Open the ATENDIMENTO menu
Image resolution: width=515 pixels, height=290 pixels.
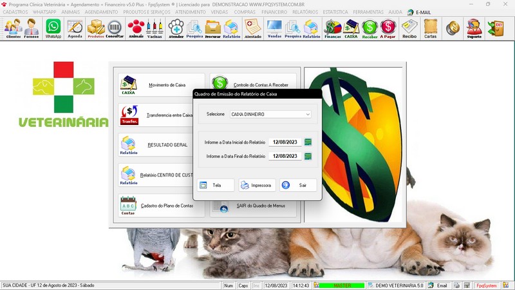(190, 12)
